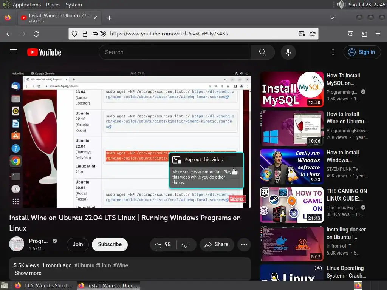Screen dimensions: 387x290
Task: Open the Easily run Windows software thumbnail
Action: (291, 167)
